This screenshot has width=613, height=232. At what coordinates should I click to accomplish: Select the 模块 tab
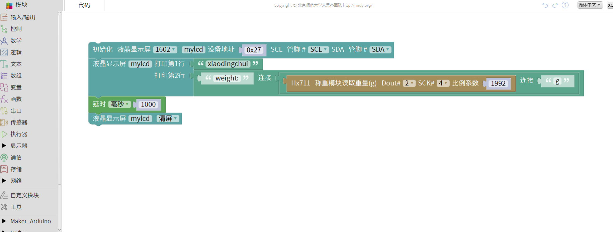[21, 5]
